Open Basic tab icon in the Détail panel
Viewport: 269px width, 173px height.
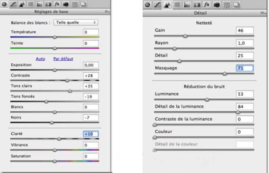(x=148, y=5)
